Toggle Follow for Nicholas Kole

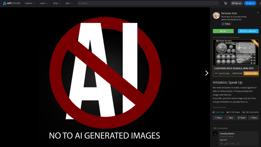[x=226, y=24]
